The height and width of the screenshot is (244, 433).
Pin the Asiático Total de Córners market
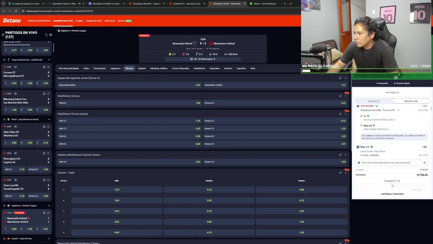[340, 155]
